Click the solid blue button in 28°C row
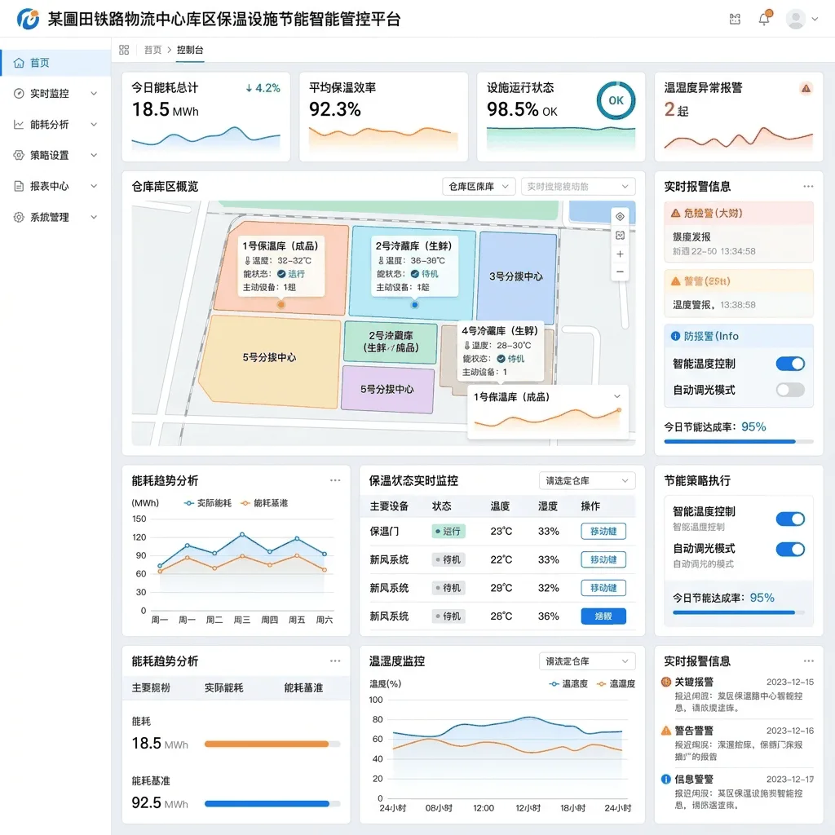Viewport: 835px width, 835px height. click(603, 616)
